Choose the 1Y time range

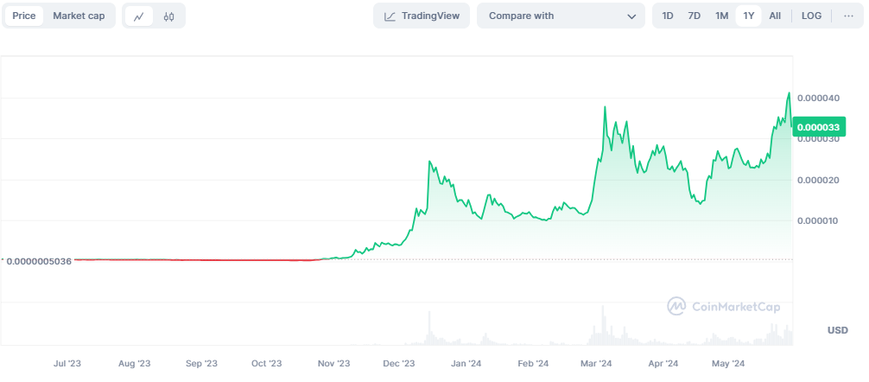tap(749, 16)
